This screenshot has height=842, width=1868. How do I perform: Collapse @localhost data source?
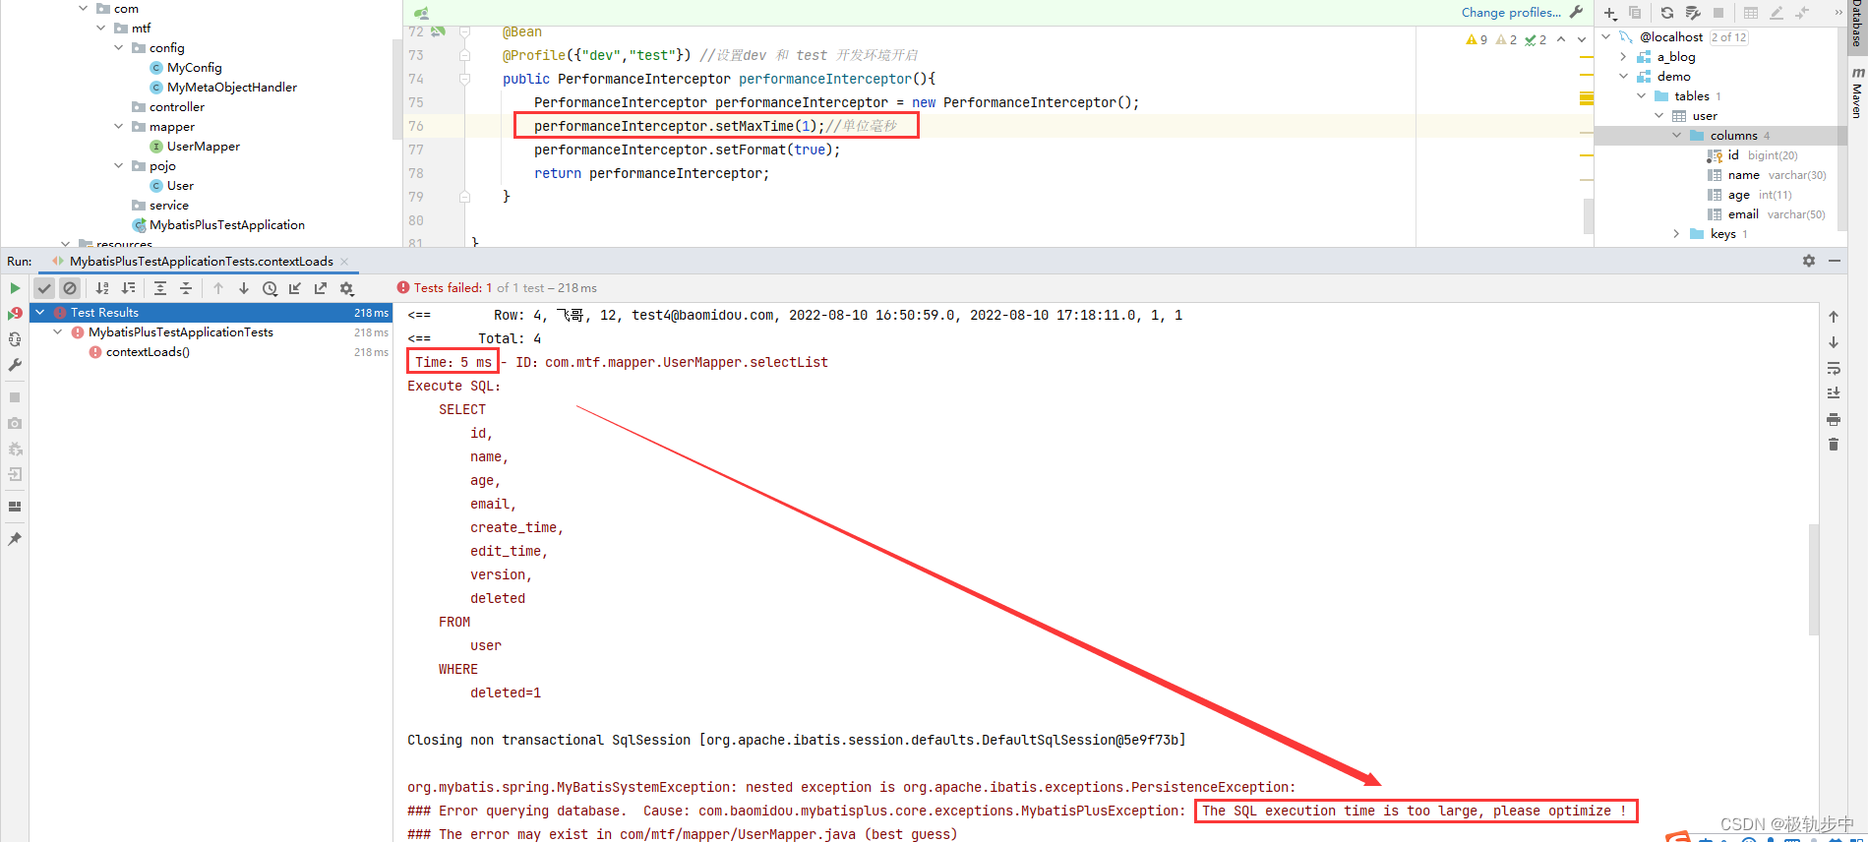pos(1607,36)
